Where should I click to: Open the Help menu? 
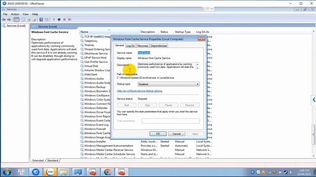point(35,14)
